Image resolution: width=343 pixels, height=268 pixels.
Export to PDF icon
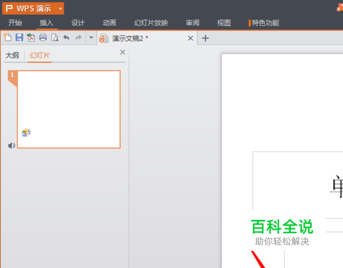pyautogui.click(x=31, y=37)
